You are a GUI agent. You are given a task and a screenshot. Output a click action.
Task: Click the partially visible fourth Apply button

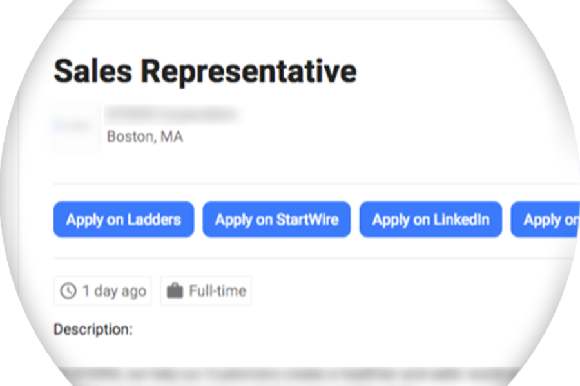tap(545, 219)
